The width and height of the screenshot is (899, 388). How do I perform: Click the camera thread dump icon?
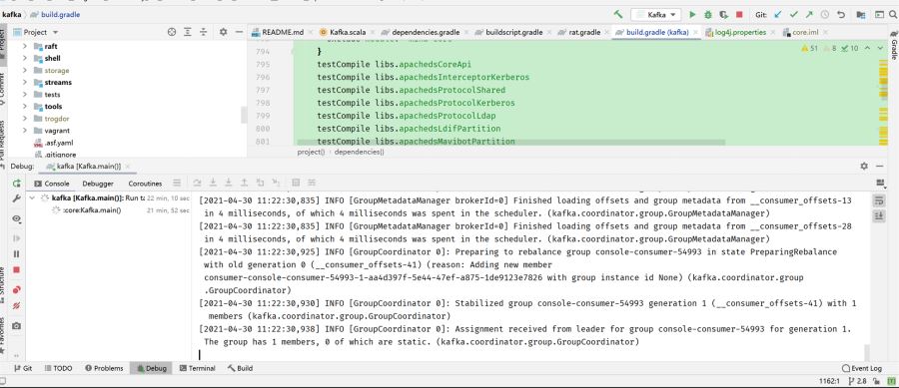(17, 325)
